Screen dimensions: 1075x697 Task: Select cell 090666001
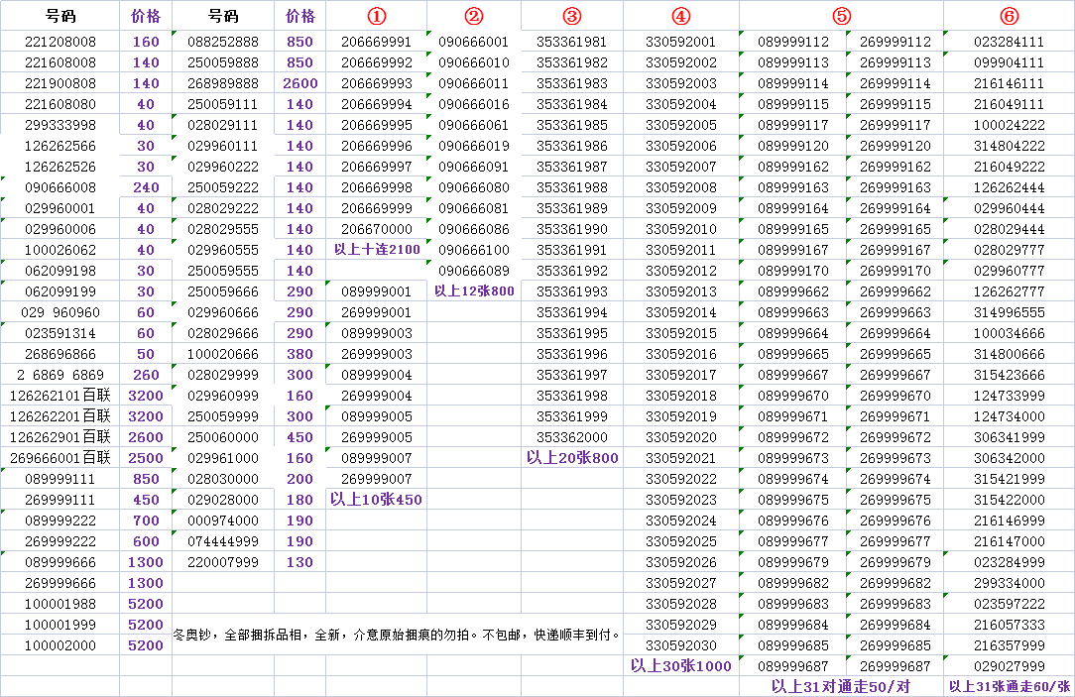[474, 42]
